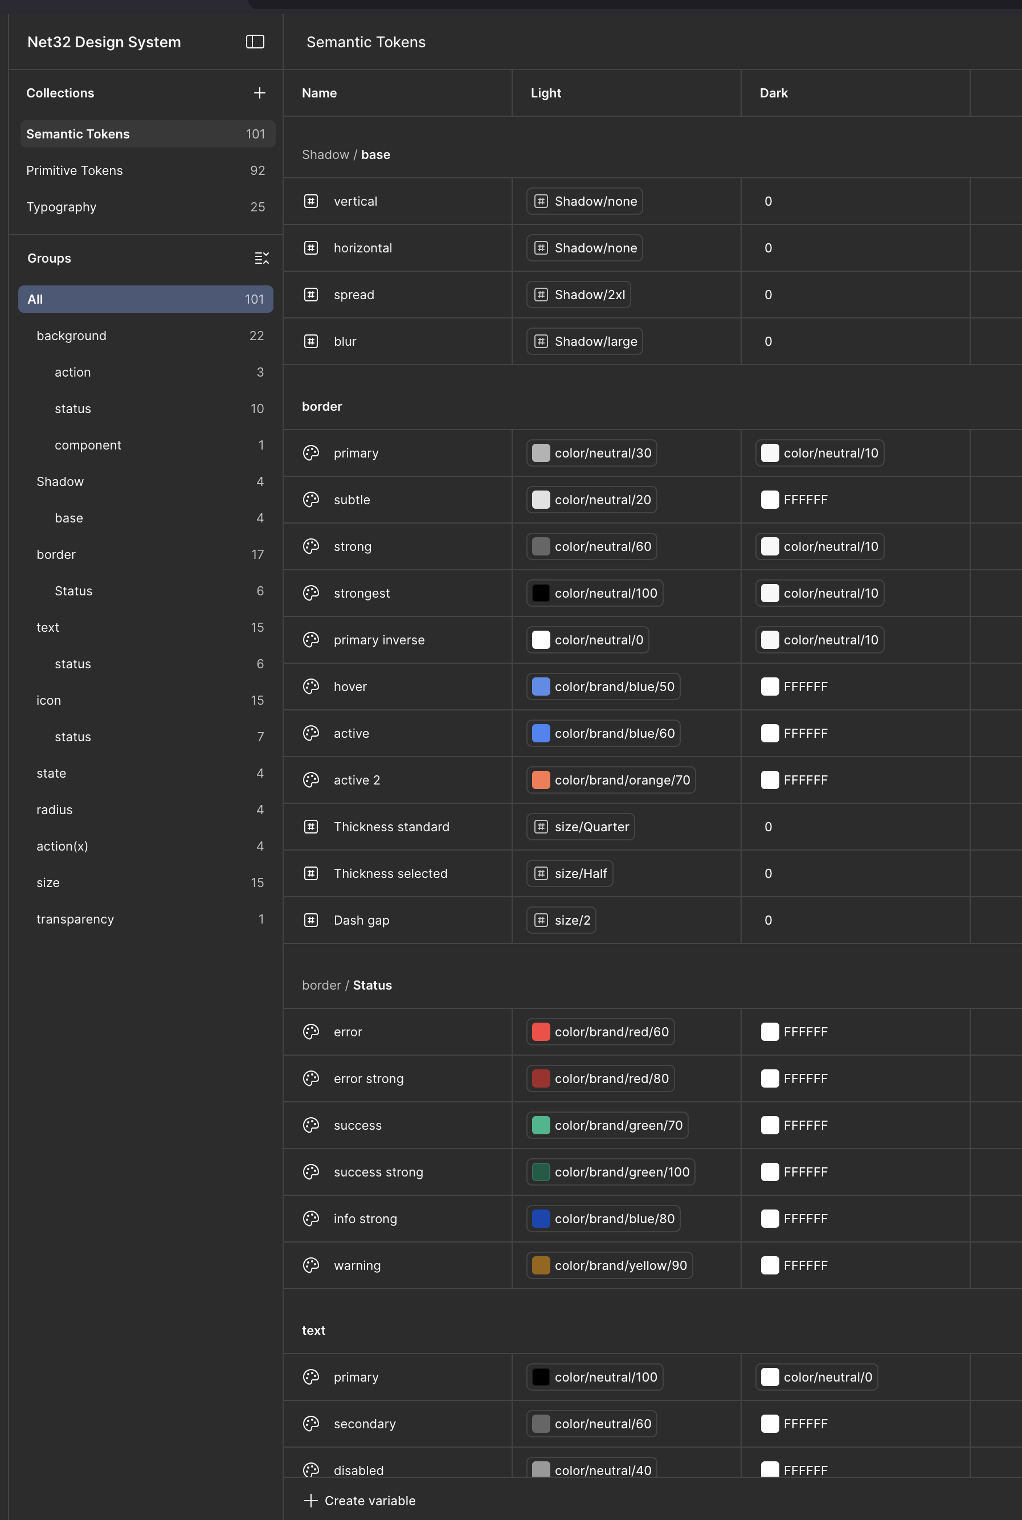
Task: Open the Semantic Tokens collection
Action: pyautogui.click(x=148, y=134)
